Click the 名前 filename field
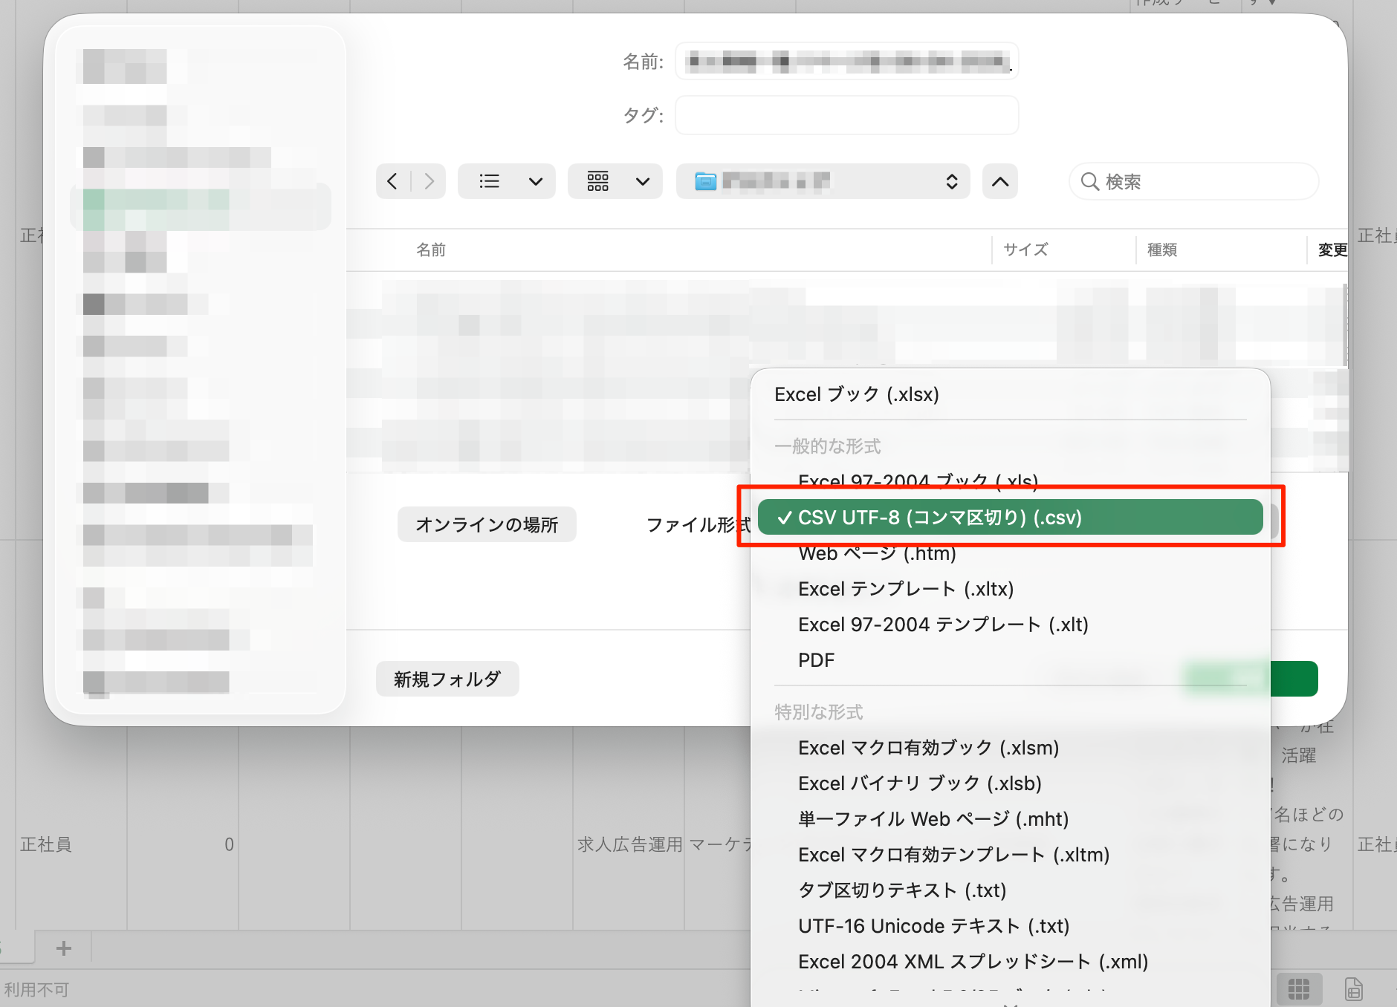 click(847, 61)
